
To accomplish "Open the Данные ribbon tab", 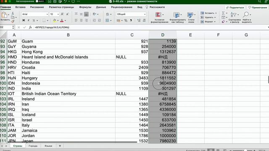I will (x=101, y=7).
